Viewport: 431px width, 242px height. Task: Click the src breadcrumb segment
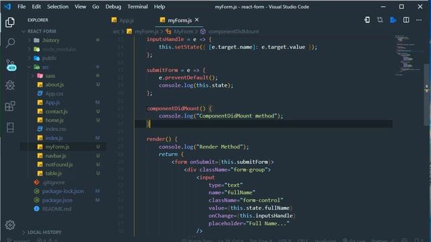pos(116,32)
